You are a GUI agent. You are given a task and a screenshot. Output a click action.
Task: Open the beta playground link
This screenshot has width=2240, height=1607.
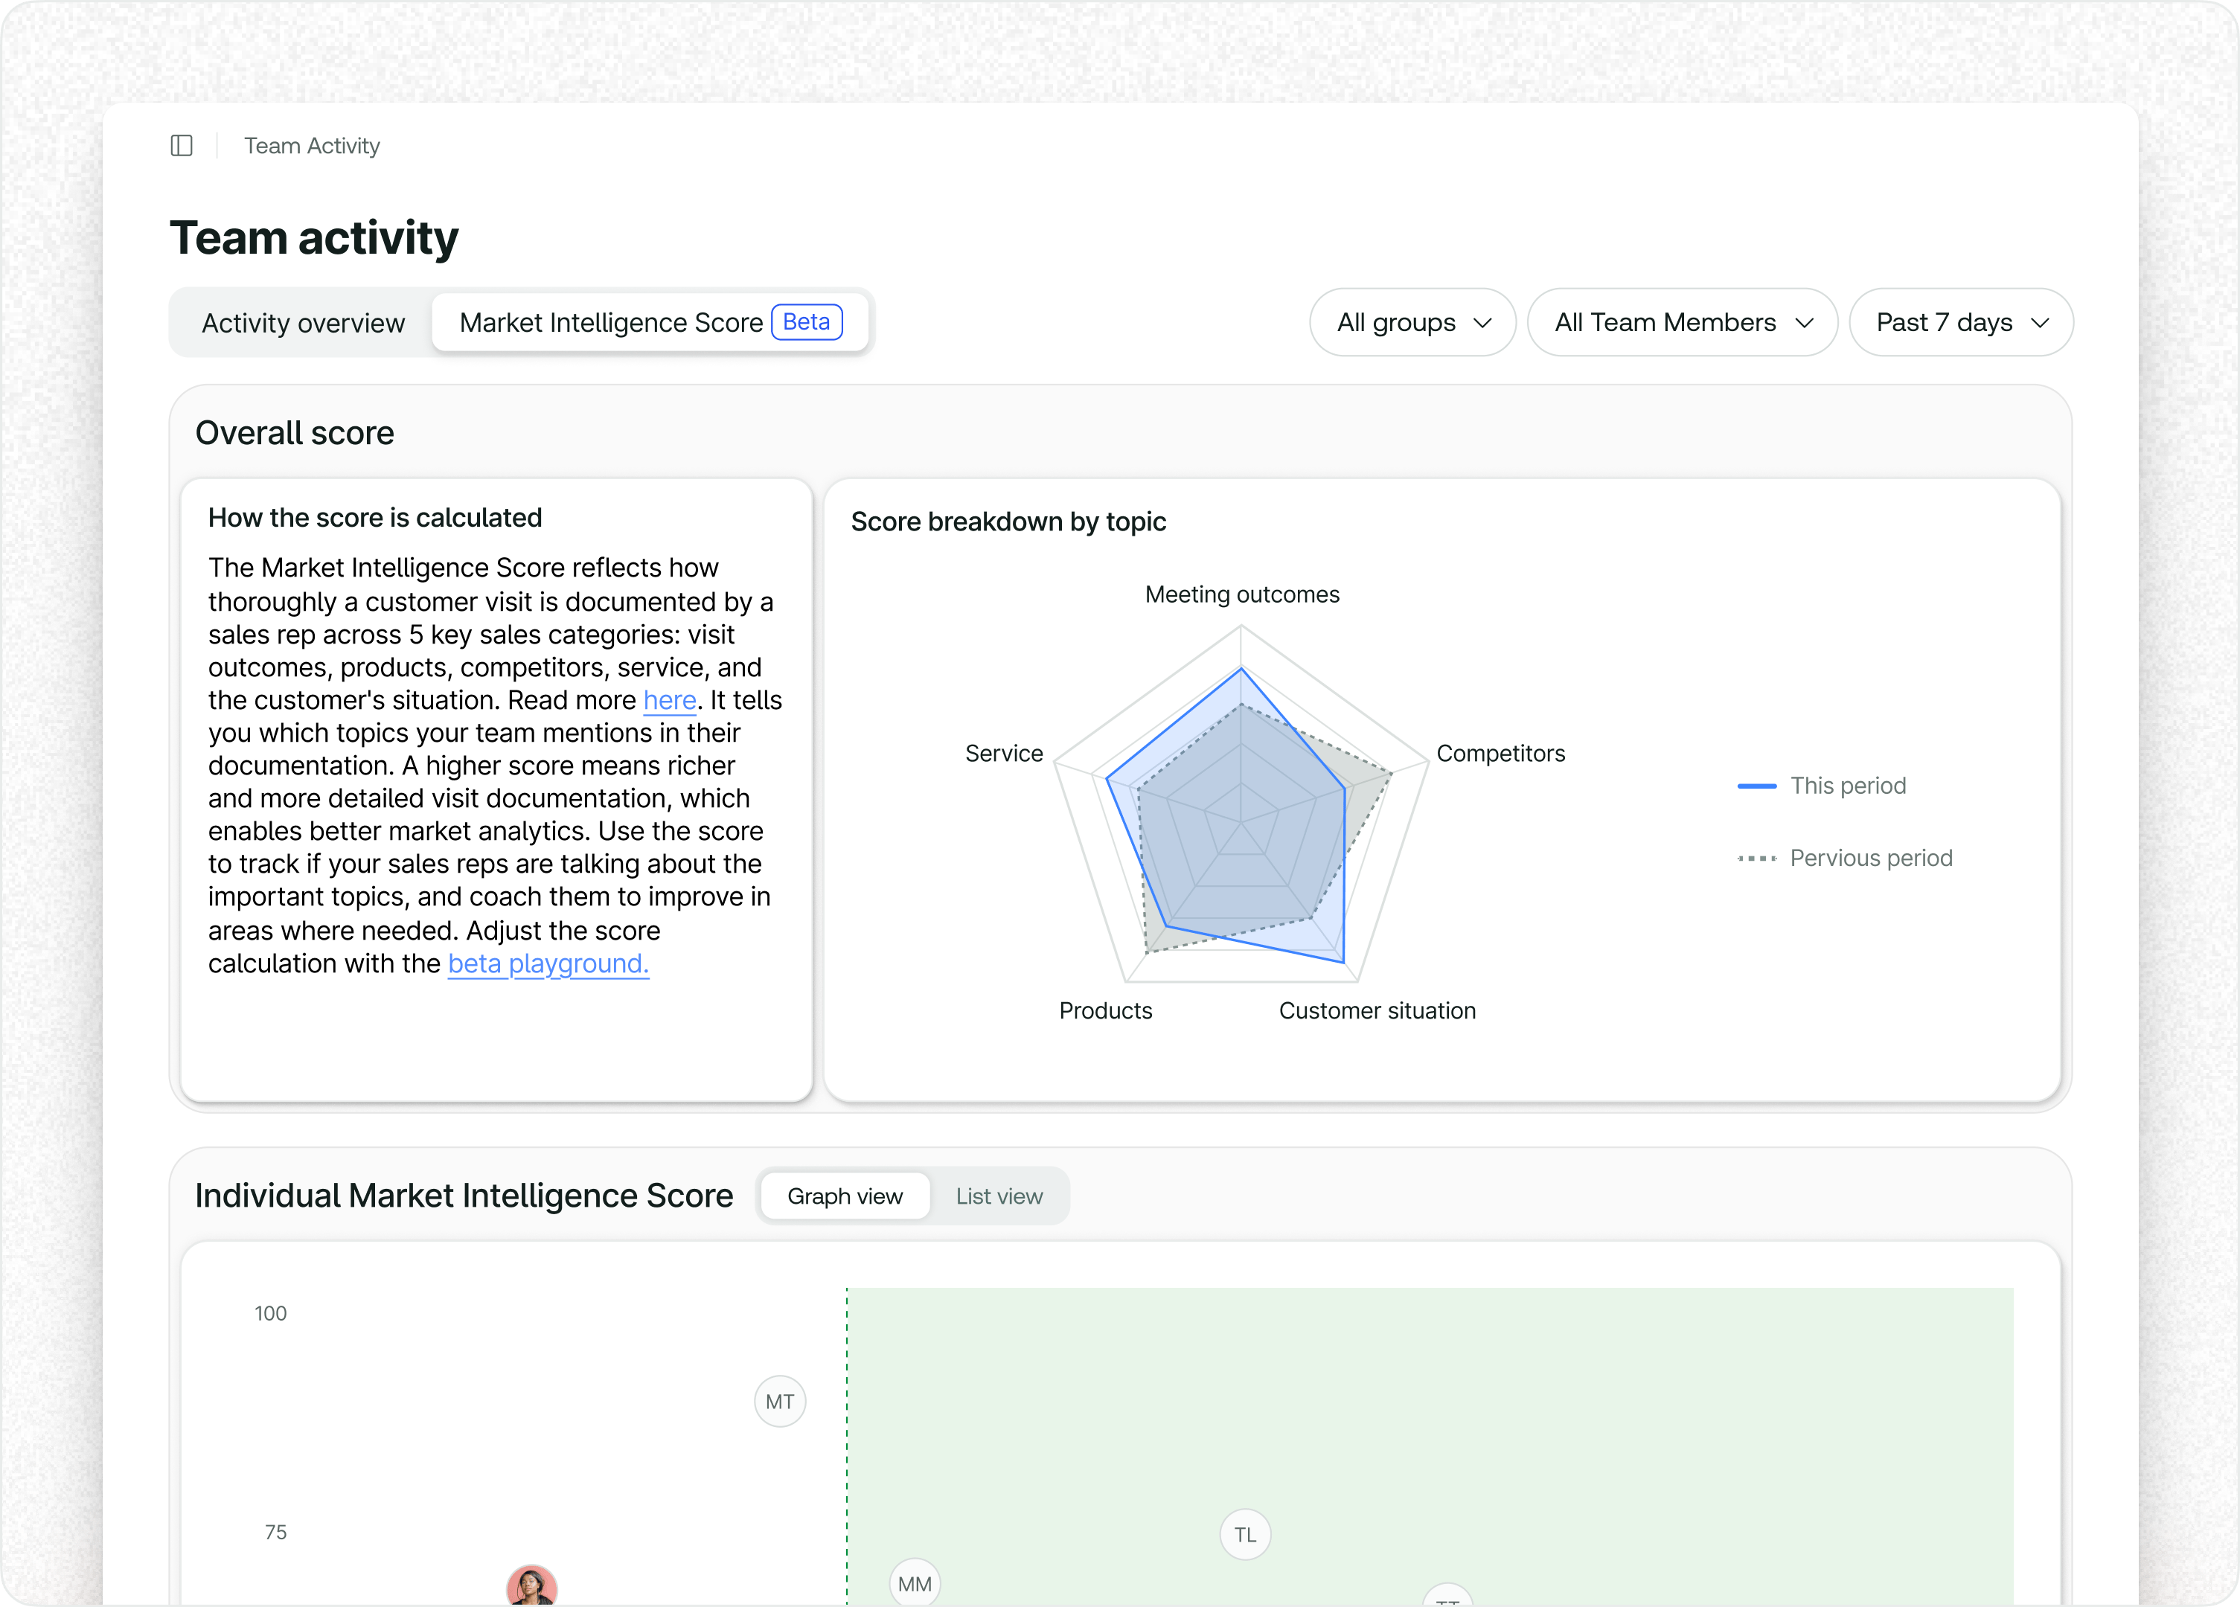point(548,963)
